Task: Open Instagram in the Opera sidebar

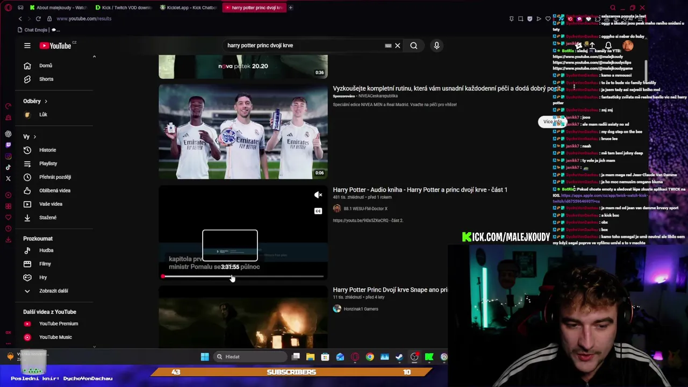Action: click(8, 156)
